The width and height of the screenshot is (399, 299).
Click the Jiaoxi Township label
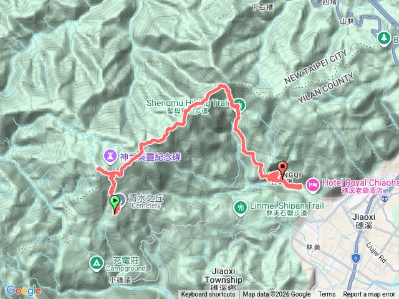[x=223, y=279]
